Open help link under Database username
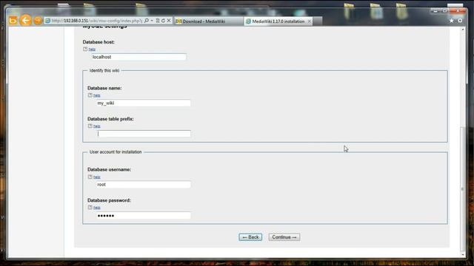474x266 pixels. click(x=97, y=177)
